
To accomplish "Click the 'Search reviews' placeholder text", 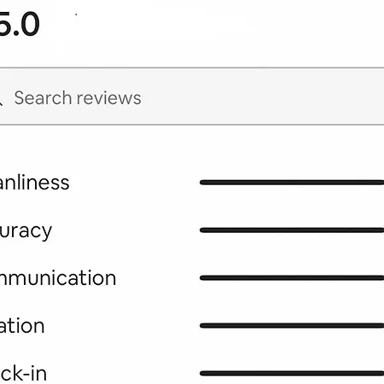I will tap(78, 98).
